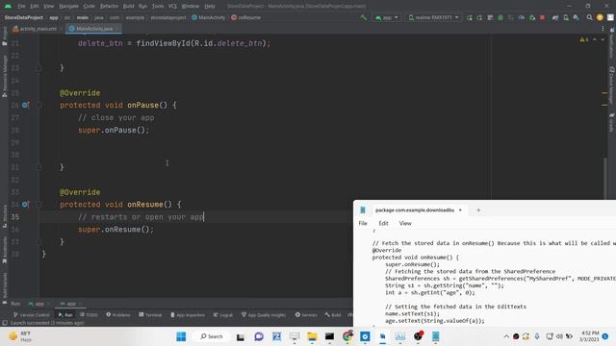Click the override gutter icon beside onResume
616x346 pixels.
(x=26, y=205)
